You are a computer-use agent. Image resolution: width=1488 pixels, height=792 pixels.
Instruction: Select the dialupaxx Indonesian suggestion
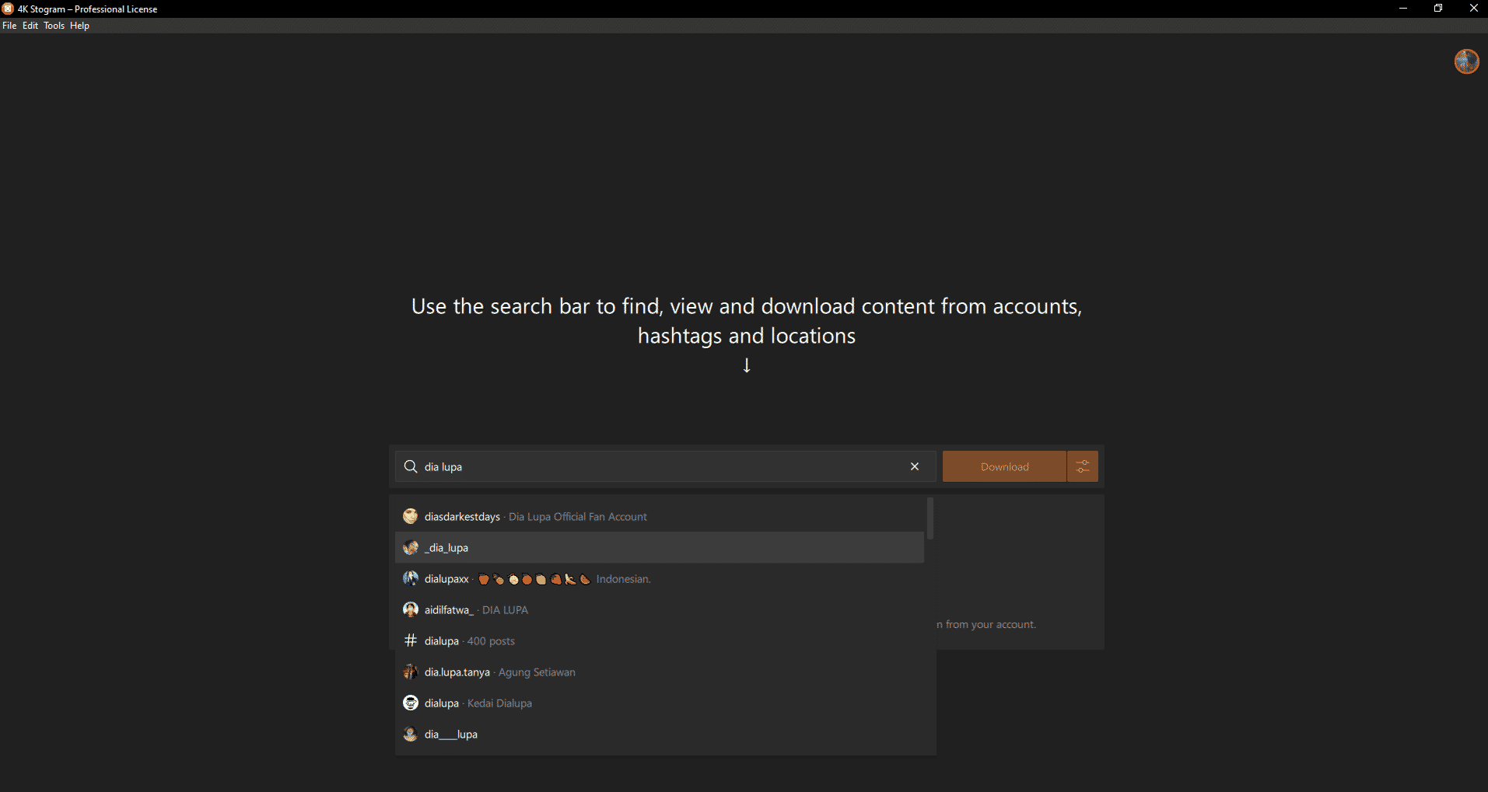(660, 579)
